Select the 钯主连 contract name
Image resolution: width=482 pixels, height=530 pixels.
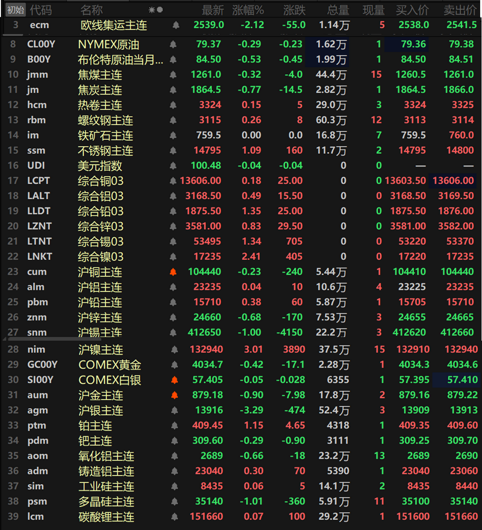(96, 441)
